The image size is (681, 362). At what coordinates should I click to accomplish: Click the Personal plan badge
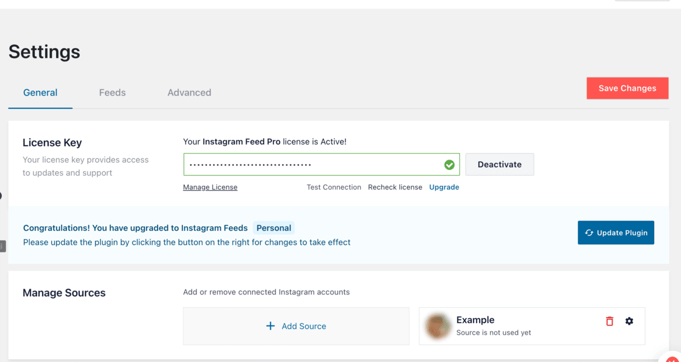point(273,228)
